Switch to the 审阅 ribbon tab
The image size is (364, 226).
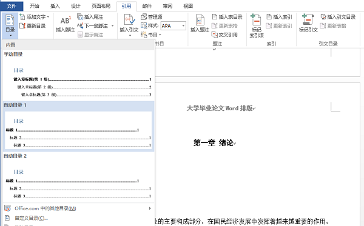pyautogui.click(x=167, y=6)
